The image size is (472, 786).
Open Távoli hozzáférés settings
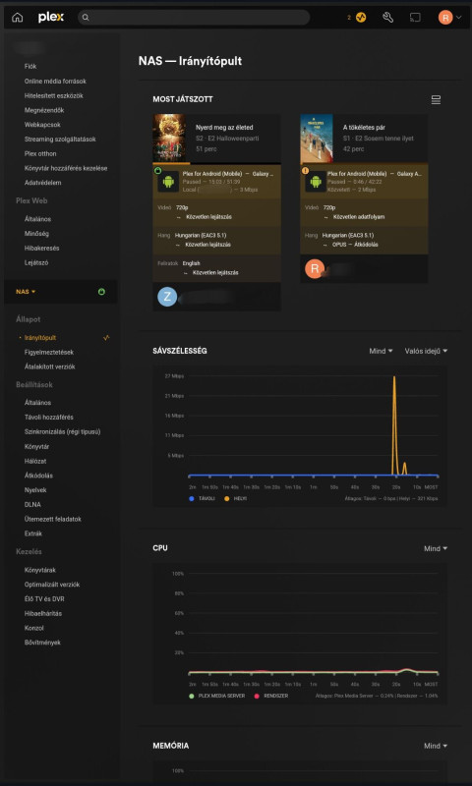tap(48, 417)
